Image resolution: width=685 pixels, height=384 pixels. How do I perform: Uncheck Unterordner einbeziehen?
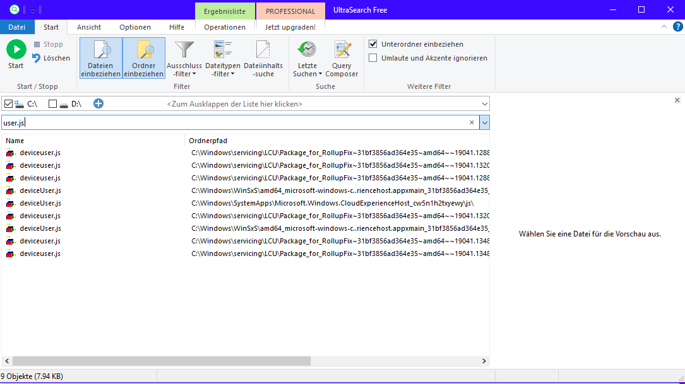tap(373, 44)
